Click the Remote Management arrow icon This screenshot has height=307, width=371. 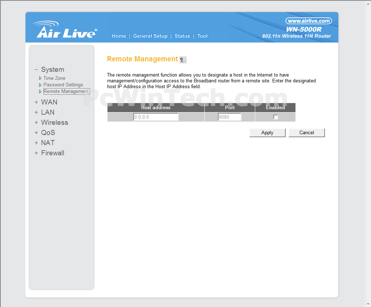pyautogui.click(x=40, y=91)
